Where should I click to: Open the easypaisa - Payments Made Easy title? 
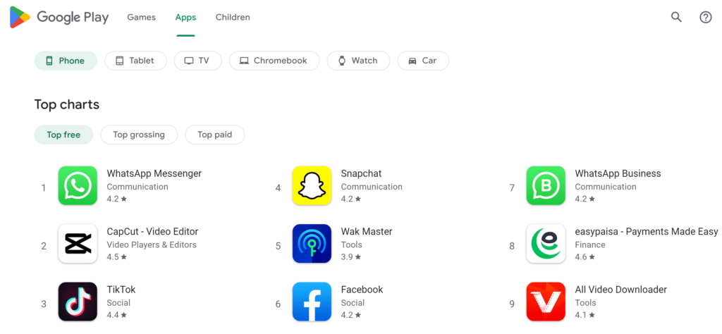(646, 231)
